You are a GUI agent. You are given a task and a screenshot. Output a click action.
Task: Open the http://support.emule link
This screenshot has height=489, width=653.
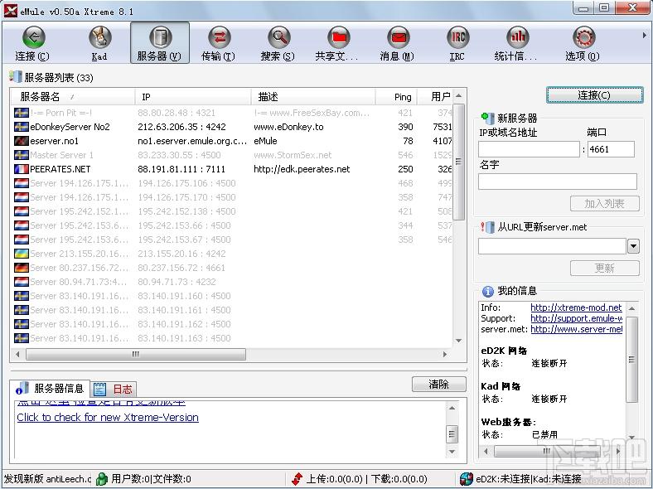577,318
